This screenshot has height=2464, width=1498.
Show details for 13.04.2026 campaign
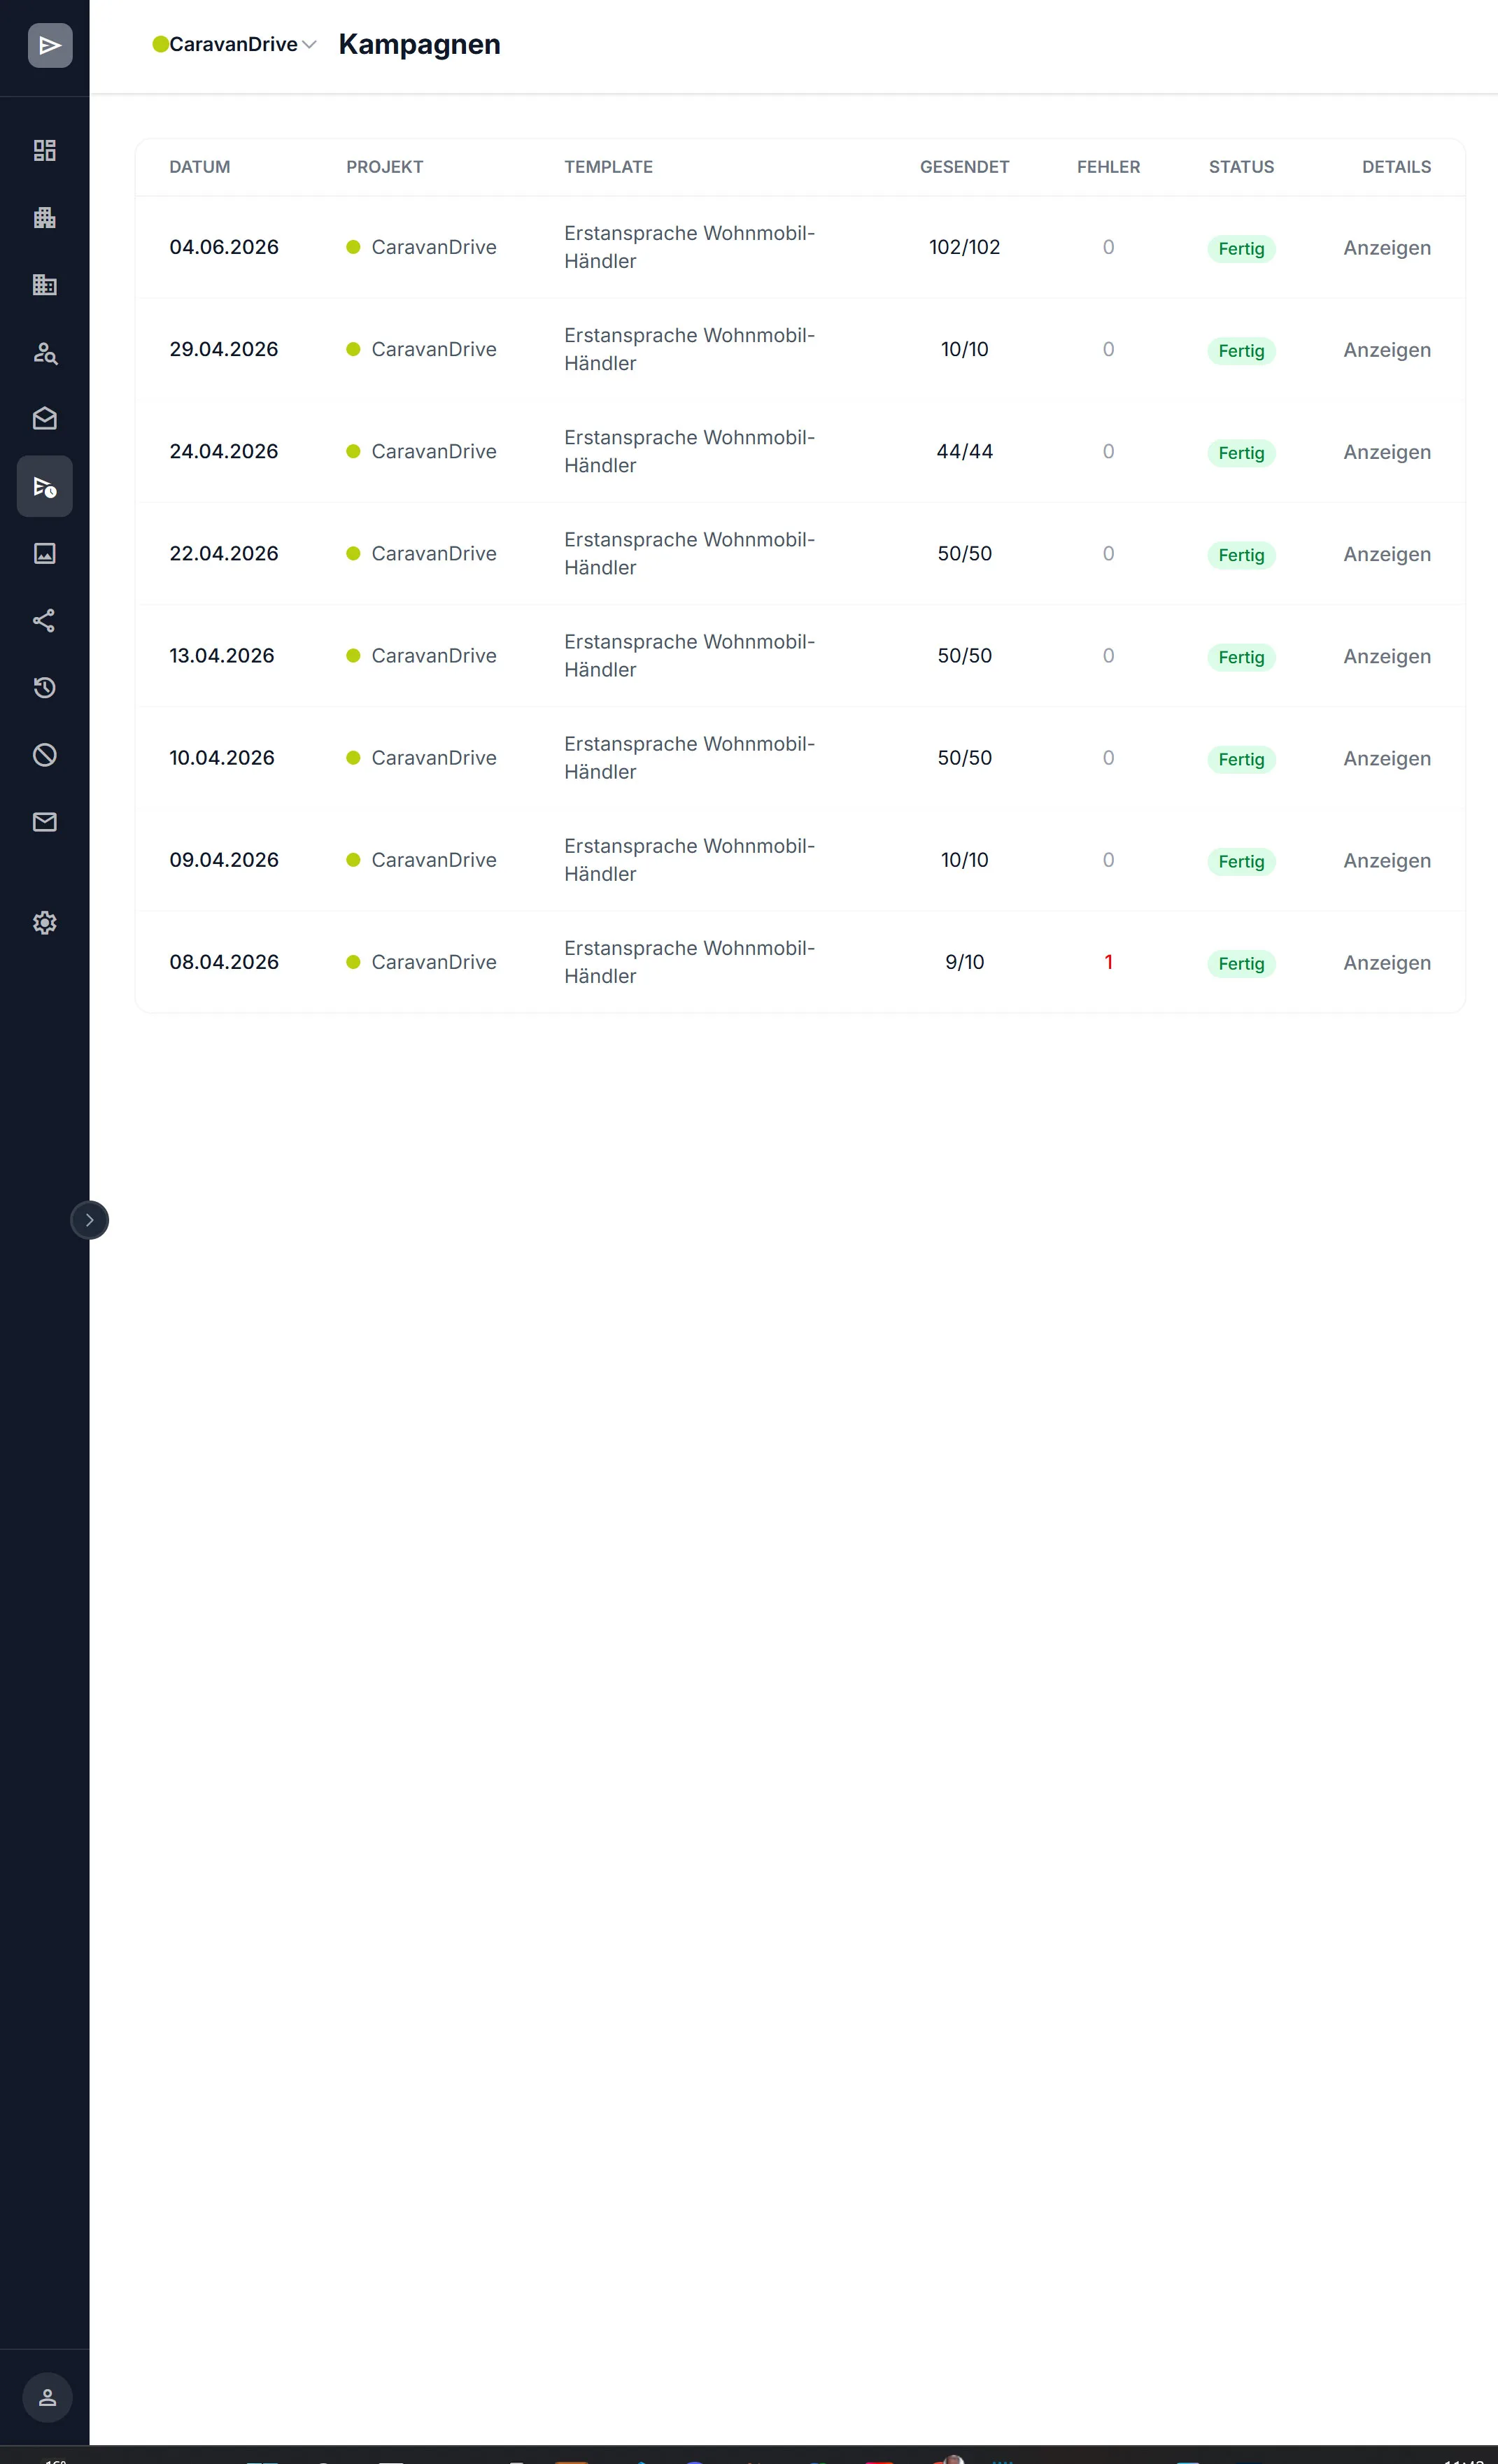1387,656
